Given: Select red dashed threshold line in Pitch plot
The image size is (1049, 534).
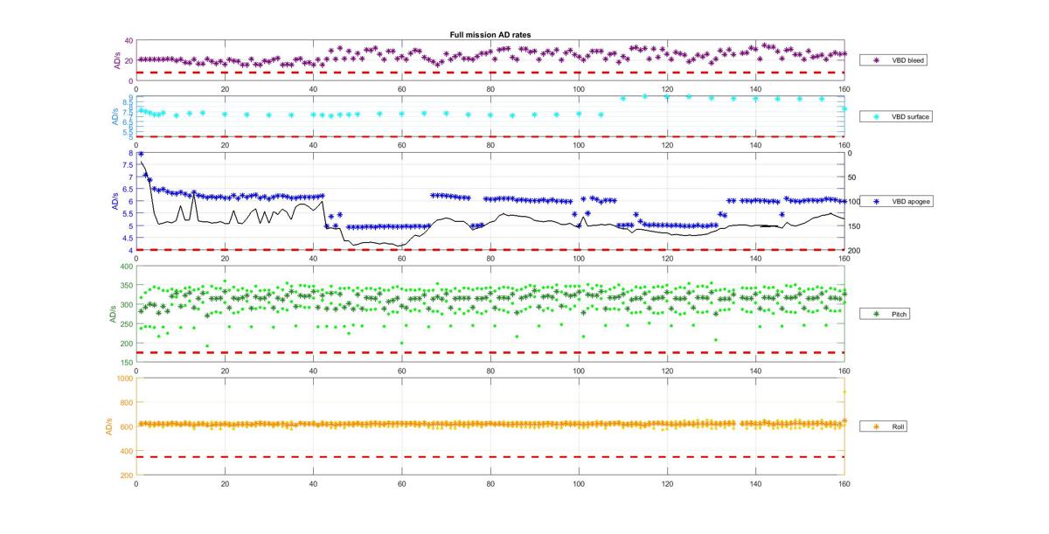Looking at the screenshot, I should pyautogui.click(x=490, y=352).
